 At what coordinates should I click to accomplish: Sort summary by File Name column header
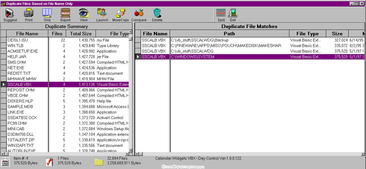[27, 34]
